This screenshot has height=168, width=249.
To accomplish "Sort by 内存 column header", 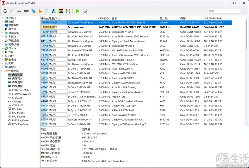I will click(191, 18).
